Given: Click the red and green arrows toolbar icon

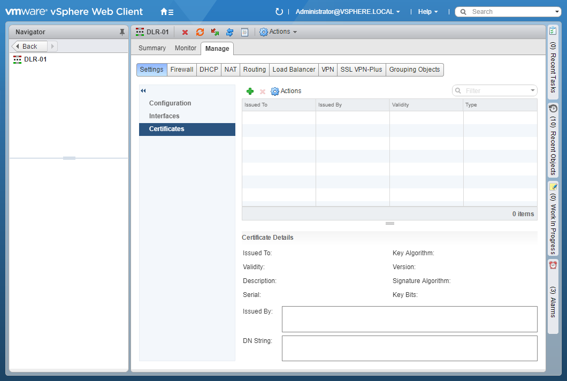Looking at the screenshot, I should (215, 32).
